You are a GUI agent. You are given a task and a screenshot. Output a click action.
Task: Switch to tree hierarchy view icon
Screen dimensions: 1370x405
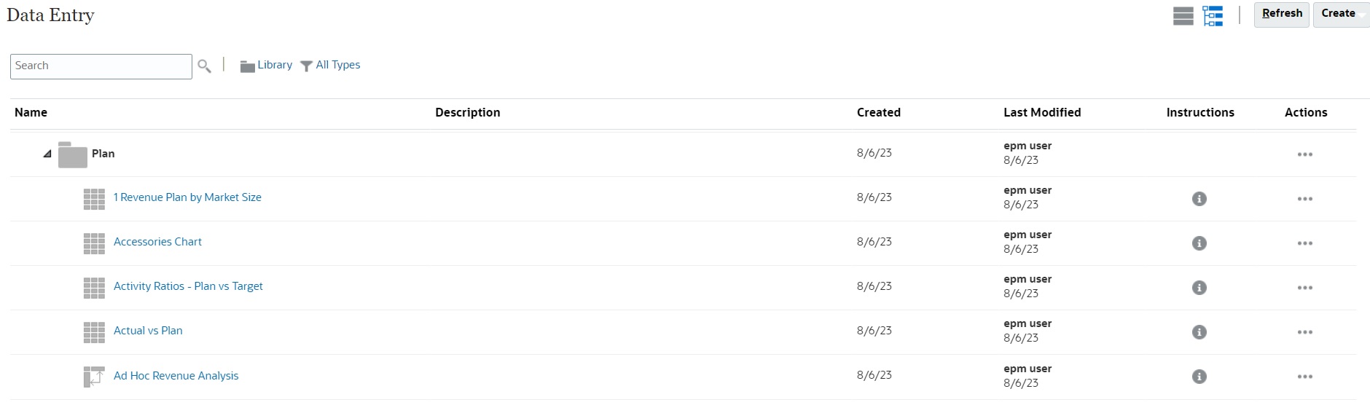(x=1213, y=15)
